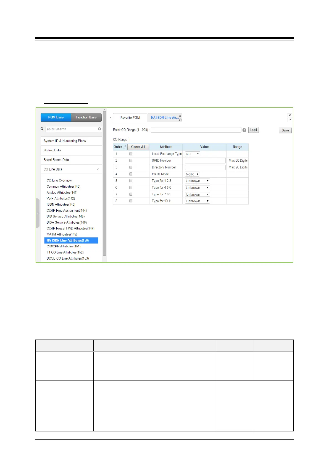Check the EKTS Mode checkbox
Viewport: 329px width, 466px height.
(x=131, y=174)
